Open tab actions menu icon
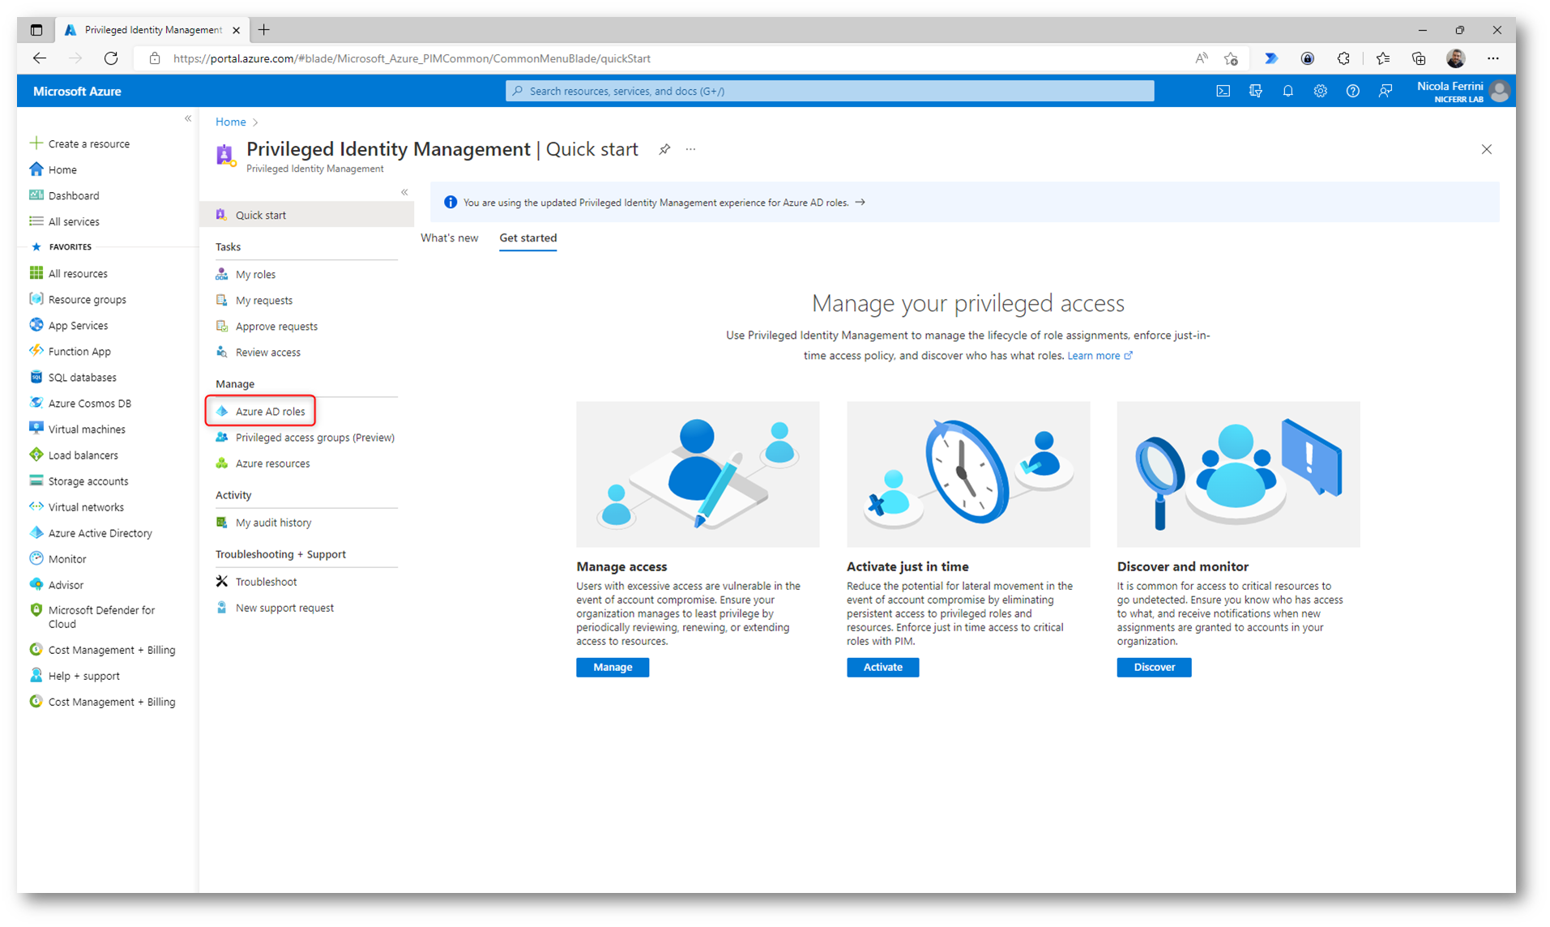 pyautogui.click(x=36, y=30)
